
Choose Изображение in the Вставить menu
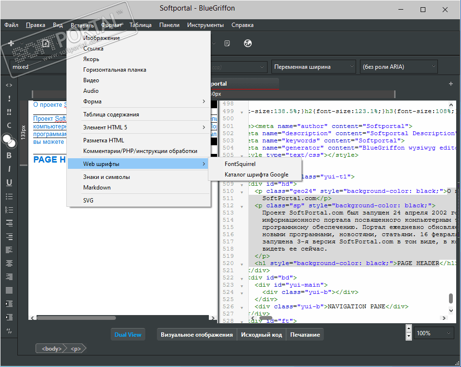coord(102,38)
